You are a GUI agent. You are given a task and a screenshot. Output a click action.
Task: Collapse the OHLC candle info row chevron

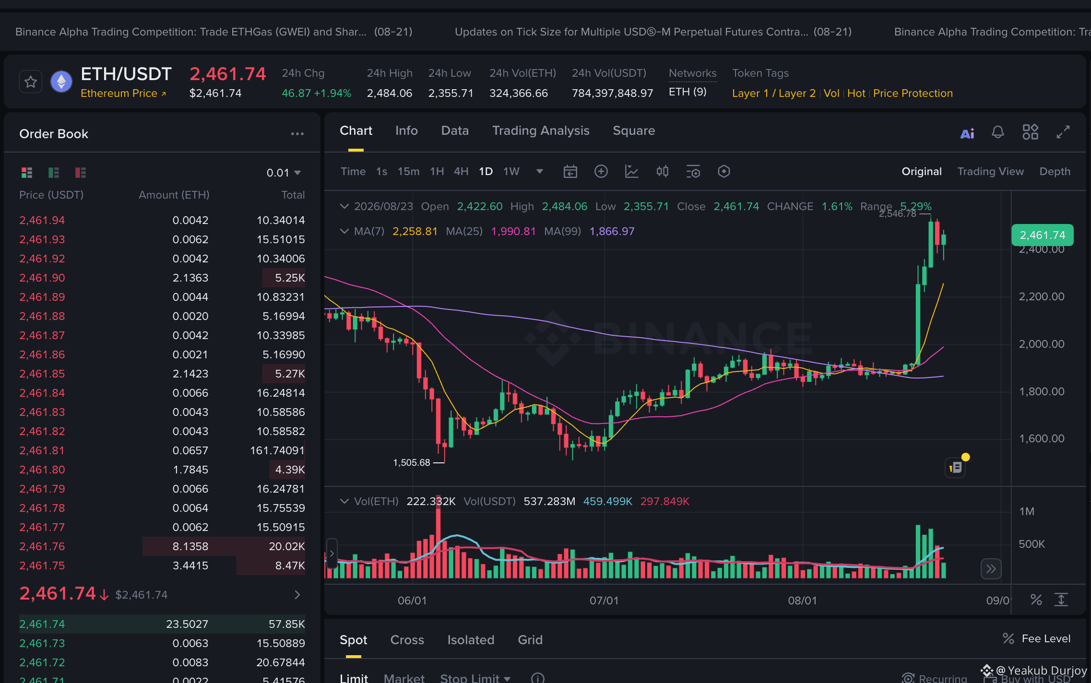[x=344, y=206]
